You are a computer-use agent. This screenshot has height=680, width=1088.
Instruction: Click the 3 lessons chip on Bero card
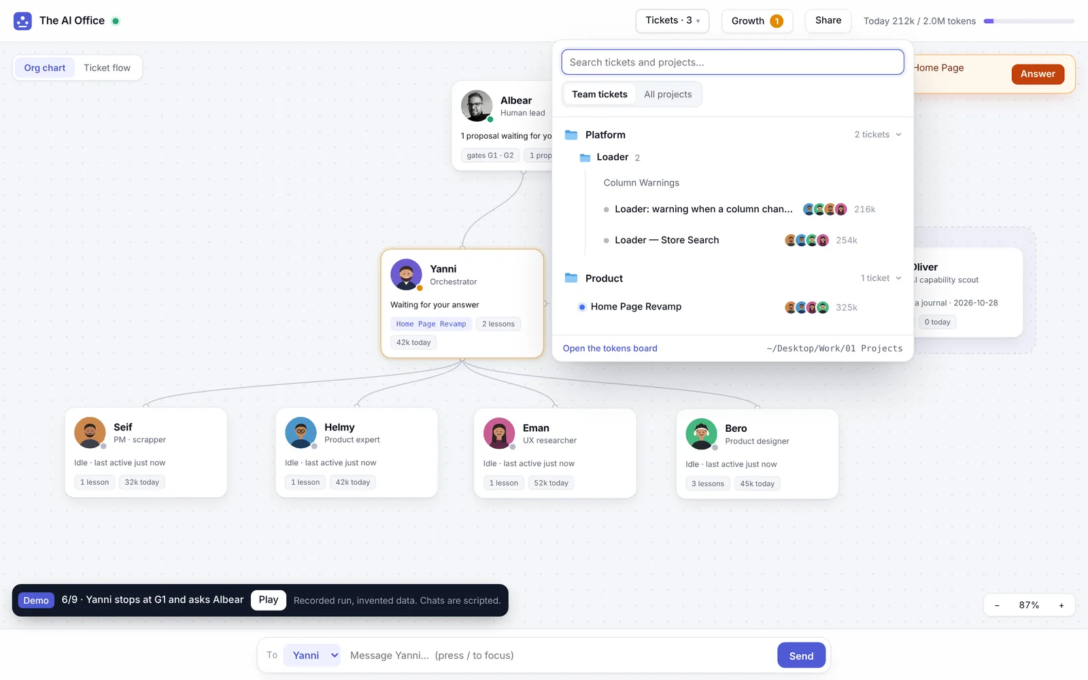(x=708, y=483)
